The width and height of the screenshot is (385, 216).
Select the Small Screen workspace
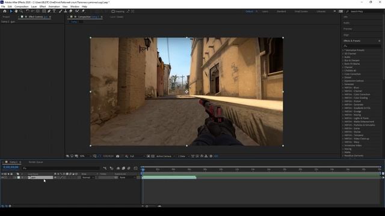pos(301,11)
